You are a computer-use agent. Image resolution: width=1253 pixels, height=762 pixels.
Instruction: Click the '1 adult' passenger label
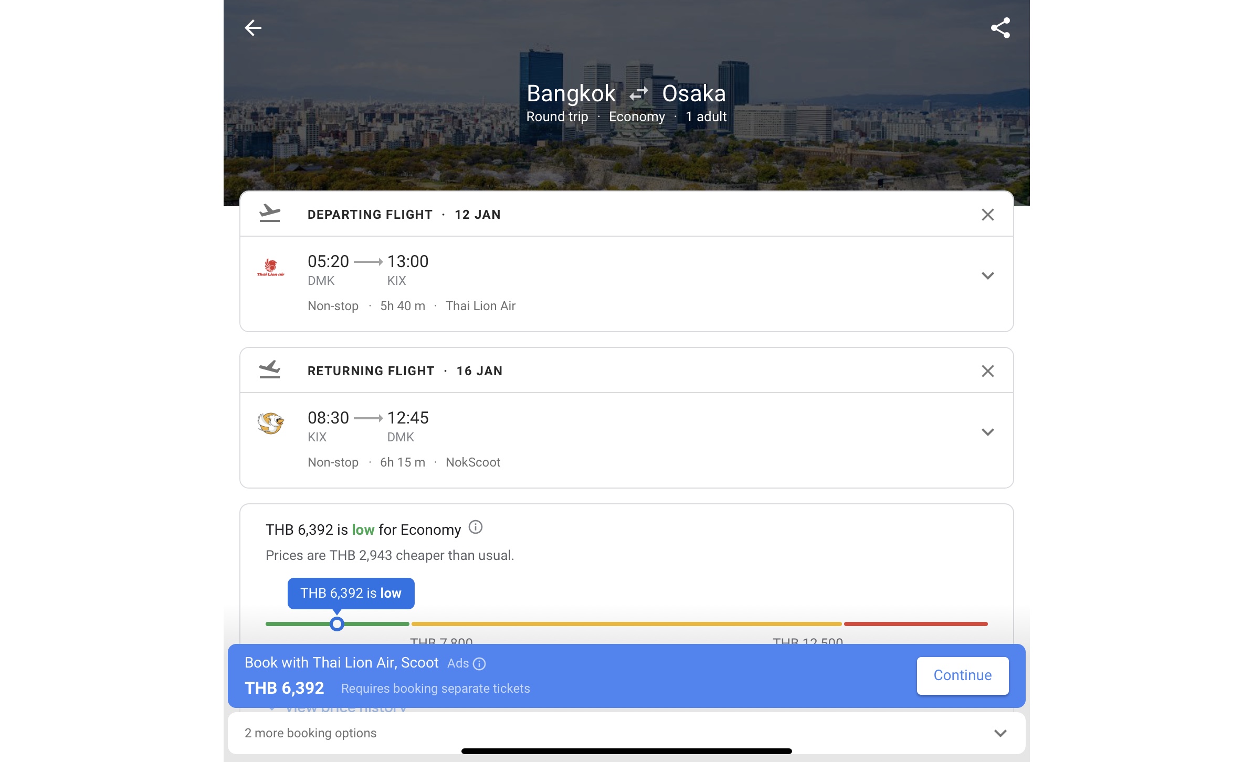click(706, 117)
